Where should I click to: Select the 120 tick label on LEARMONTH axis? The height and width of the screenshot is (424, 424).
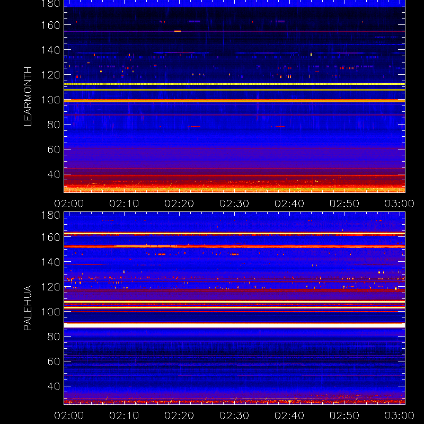(x=50, y=75)
